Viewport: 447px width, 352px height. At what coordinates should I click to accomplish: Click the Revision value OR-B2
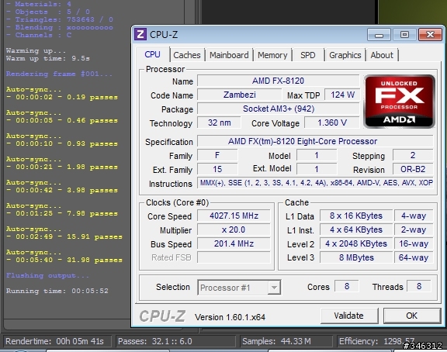click(413, 169)
